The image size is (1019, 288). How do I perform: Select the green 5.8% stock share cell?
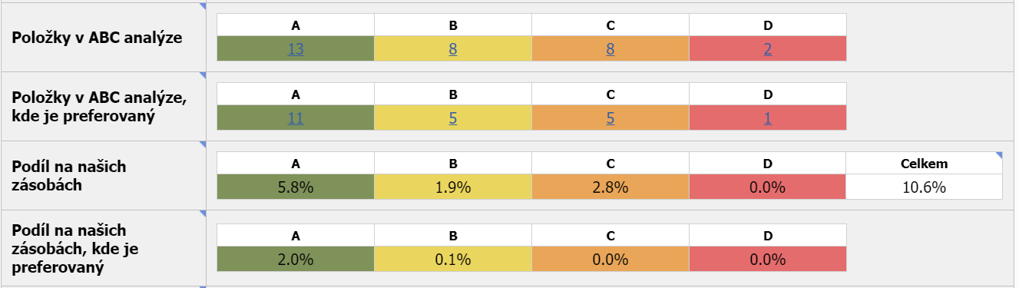[296, 187]
